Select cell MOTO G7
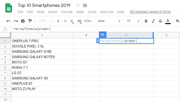Viewport: 180px width, 102px height. [42, 62]
